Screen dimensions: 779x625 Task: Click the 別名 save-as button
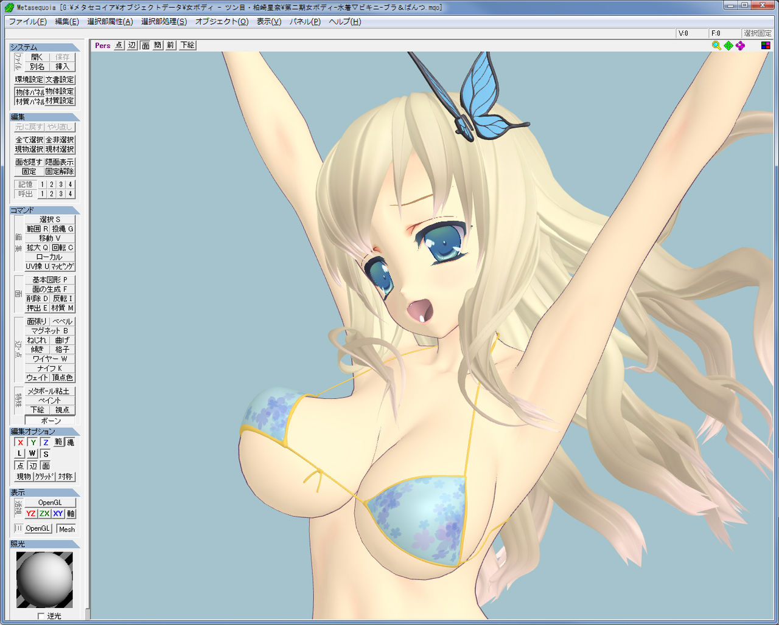click(37, 67)
